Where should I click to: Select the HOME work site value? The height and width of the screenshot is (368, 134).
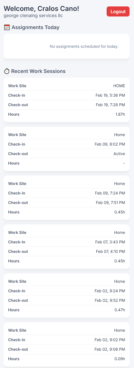(x=119, y=86)
